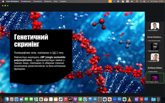165x103 pixels.
Task: Launch Safari from the Dock
Action: click(x=16, y=99)
